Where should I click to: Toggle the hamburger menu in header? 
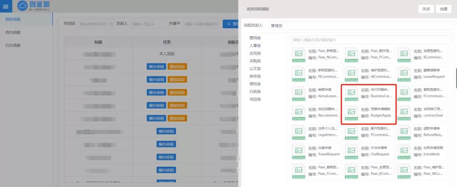pyautogui.click(x=6, y=6)
